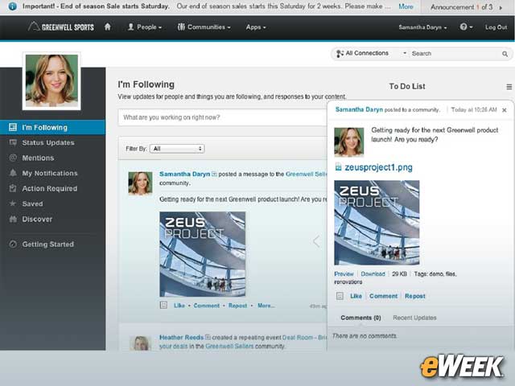This screenshot has height=386, width=515.
Task: Repost the feed post
Action: point(237,306)
